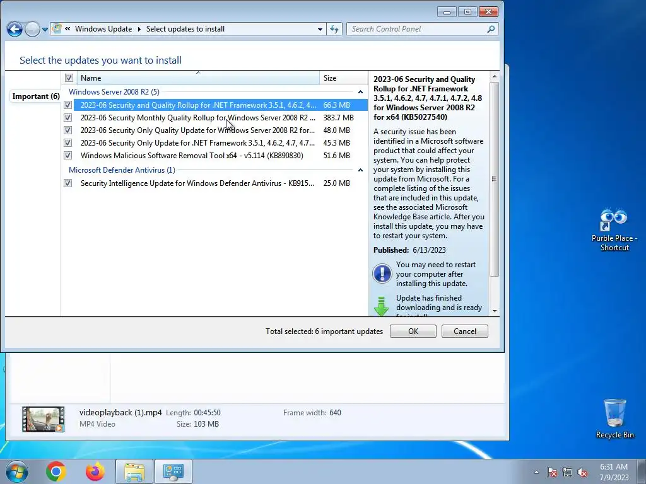Screen dimensions: 646x484
Task: Select the Important (6) tab
Action: pos(36,96)
